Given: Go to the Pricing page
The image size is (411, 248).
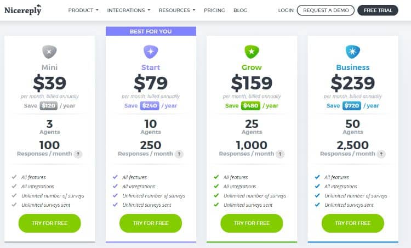Looking at the screenshot, I should coord(214,10).
